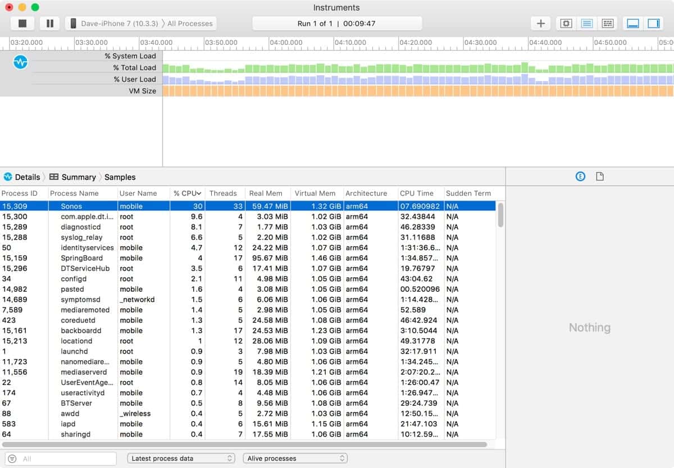Screen dimensions: 674x468
Task: Pause the current trace run
Action: click(x=49, y=24)
